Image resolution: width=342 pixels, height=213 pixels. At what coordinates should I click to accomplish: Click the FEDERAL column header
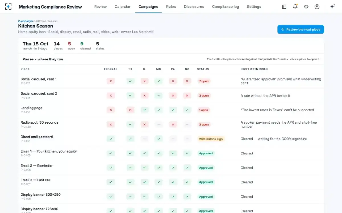(111, 69)
